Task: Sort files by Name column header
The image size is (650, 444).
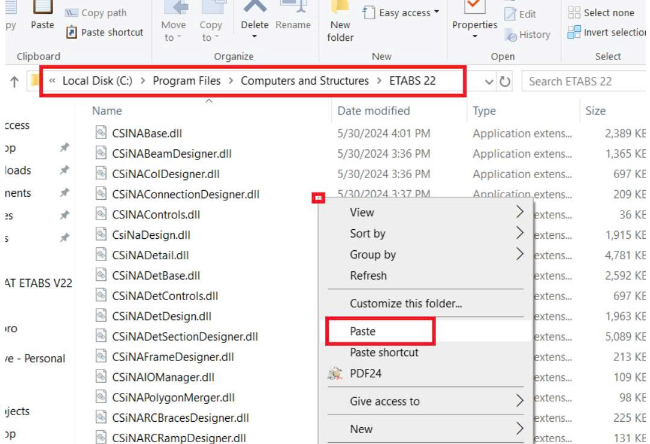Action: (107, 111)
